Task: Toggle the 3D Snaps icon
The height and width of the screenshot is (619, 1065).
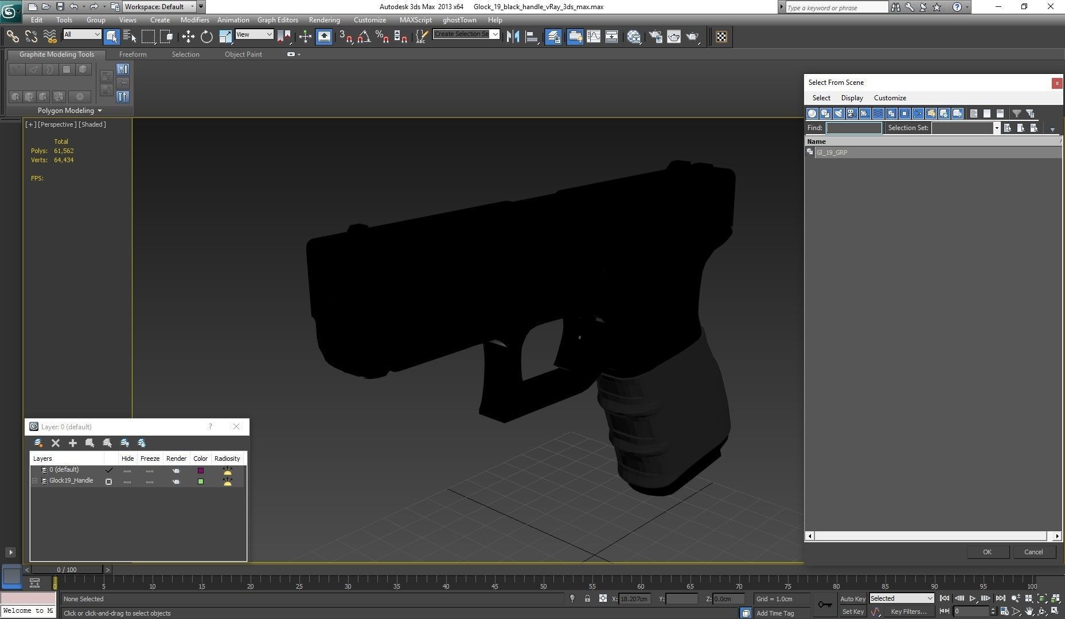Action: (345, 37)
